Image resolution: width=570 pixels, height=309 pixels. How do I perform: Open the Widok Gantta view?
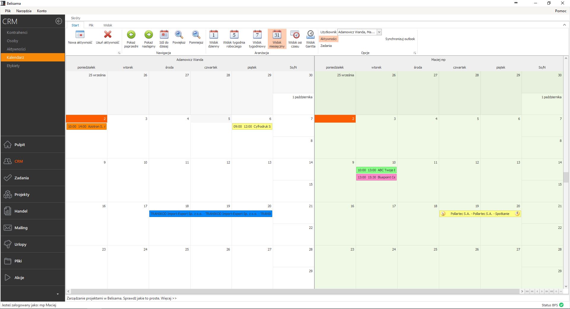click(x=310, y=35)
